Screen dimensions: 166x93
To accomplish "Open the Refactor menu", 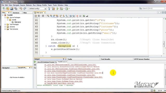I will [x=29, y=5].
